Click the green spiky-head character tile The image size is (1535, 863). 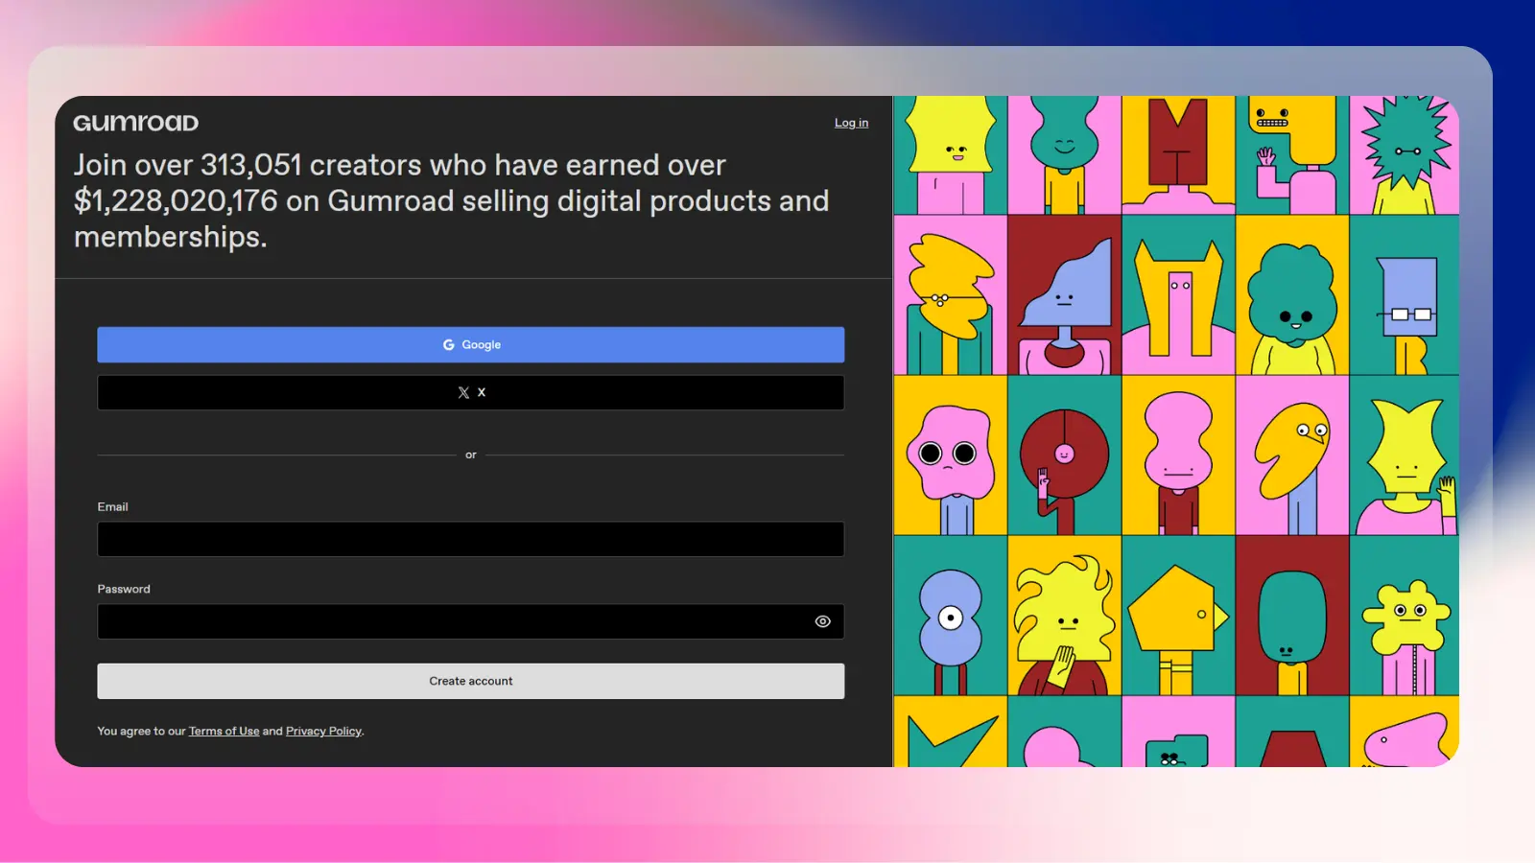pos(1405,155)
